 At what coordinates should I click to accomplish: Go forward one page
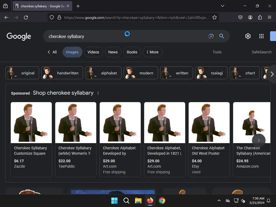click(x=16, y=18)
